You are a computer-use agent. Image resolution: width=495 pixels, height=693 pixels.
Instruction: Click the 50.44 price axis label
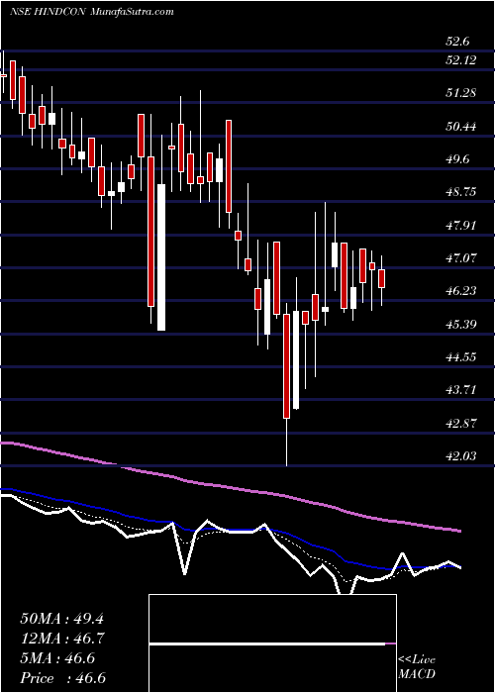pyautogui.click(x=461, y=127)
